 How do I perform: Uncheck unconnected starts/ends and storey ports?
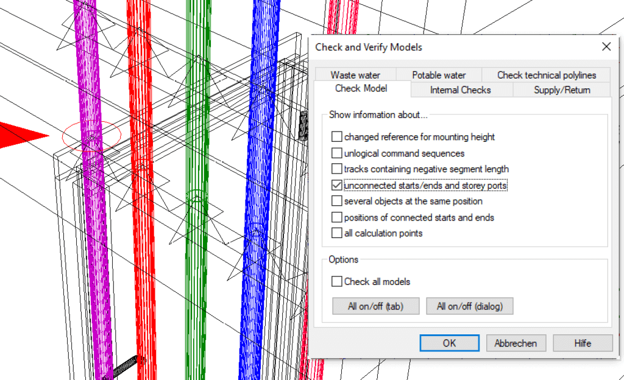(x=337, y=185)
